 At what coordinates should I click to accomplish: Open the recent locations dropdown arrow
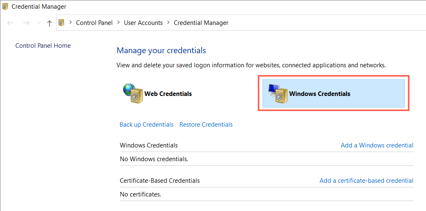(39, 23)
